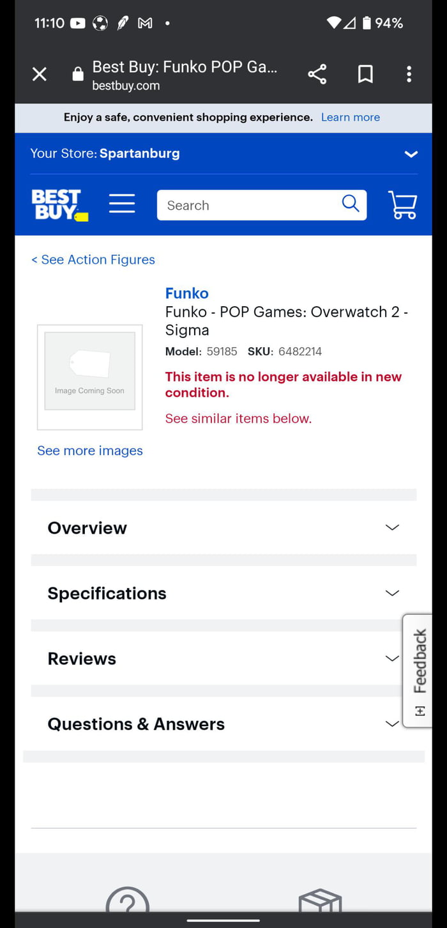Expand the Specifications section
447x928 pixels.
(x=391, y=593)
